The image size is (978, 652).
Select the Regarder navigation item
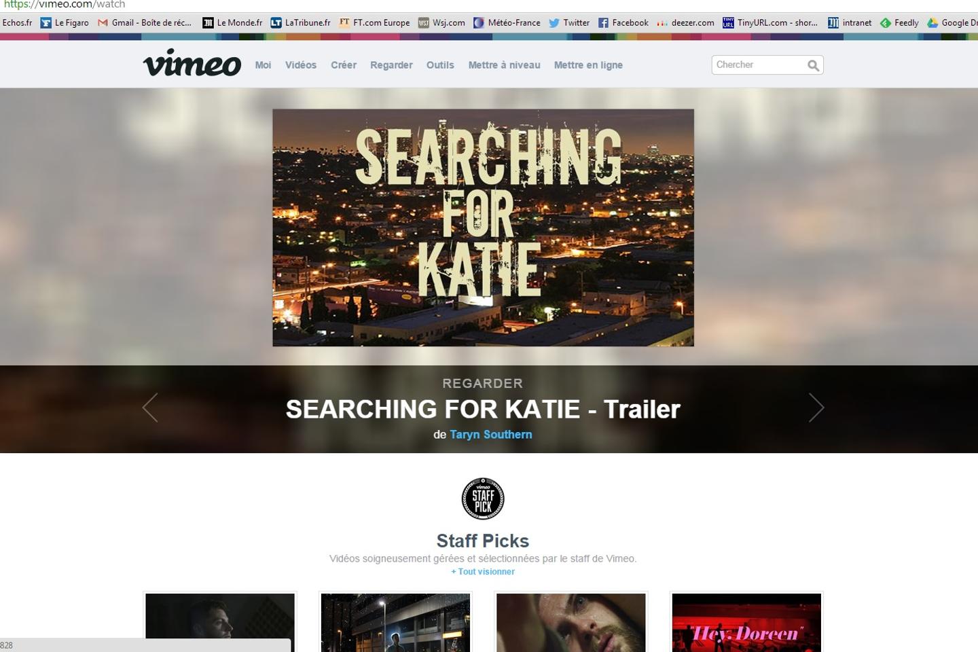click(x=391, y=65)
